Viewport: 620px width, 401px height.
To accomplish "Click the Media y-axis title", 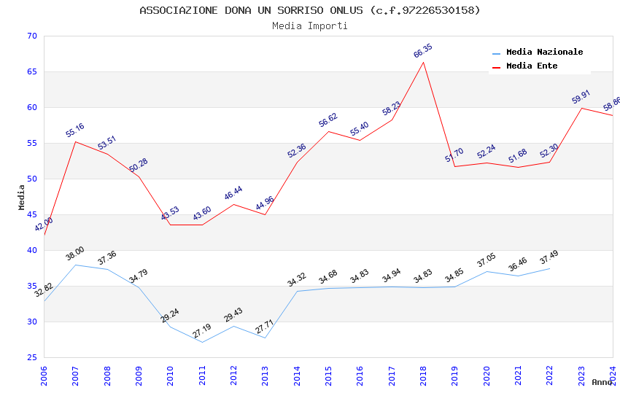I will [x=21, y=197].
